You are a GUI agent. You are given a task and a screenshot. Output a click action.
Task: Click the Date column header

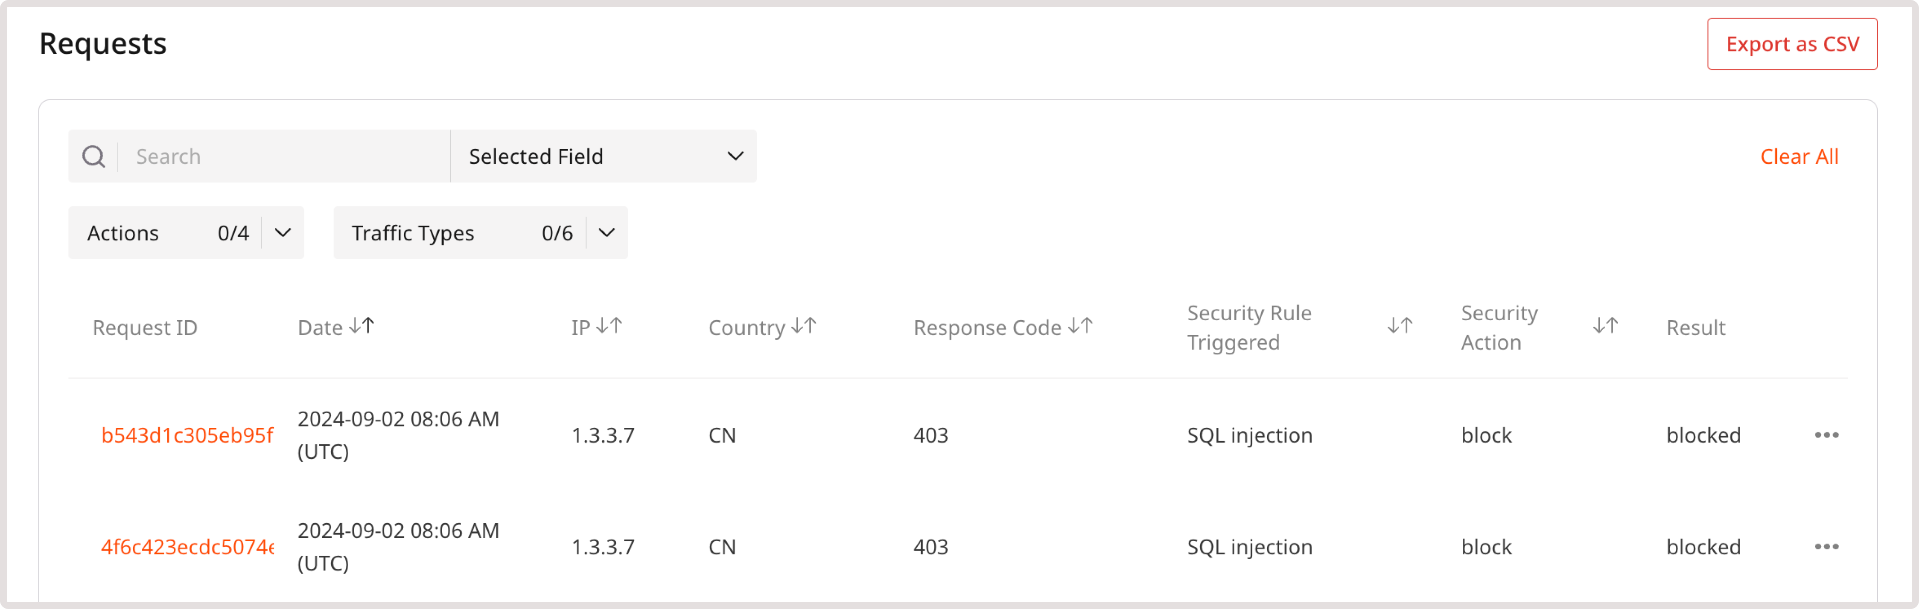(x=320, y=327)
